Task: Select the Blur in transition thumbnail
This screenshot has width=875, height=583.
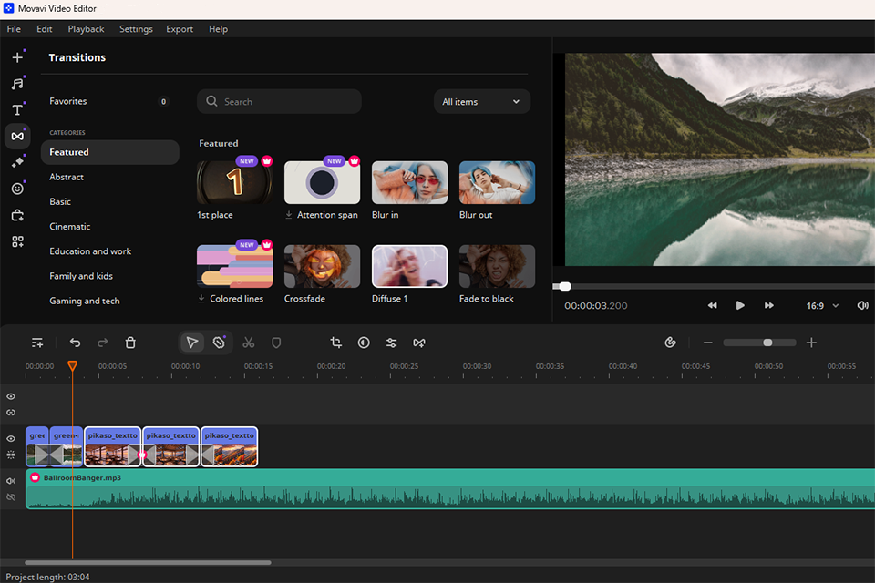Action: [409, 182]
